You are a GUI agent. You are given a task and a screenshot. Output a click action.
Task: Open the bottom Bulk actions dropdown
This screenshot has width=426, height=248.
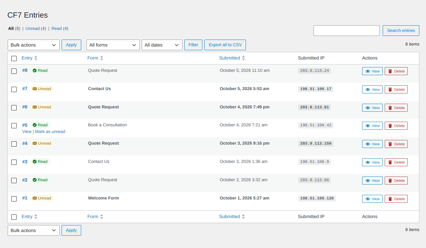(34, 230)
